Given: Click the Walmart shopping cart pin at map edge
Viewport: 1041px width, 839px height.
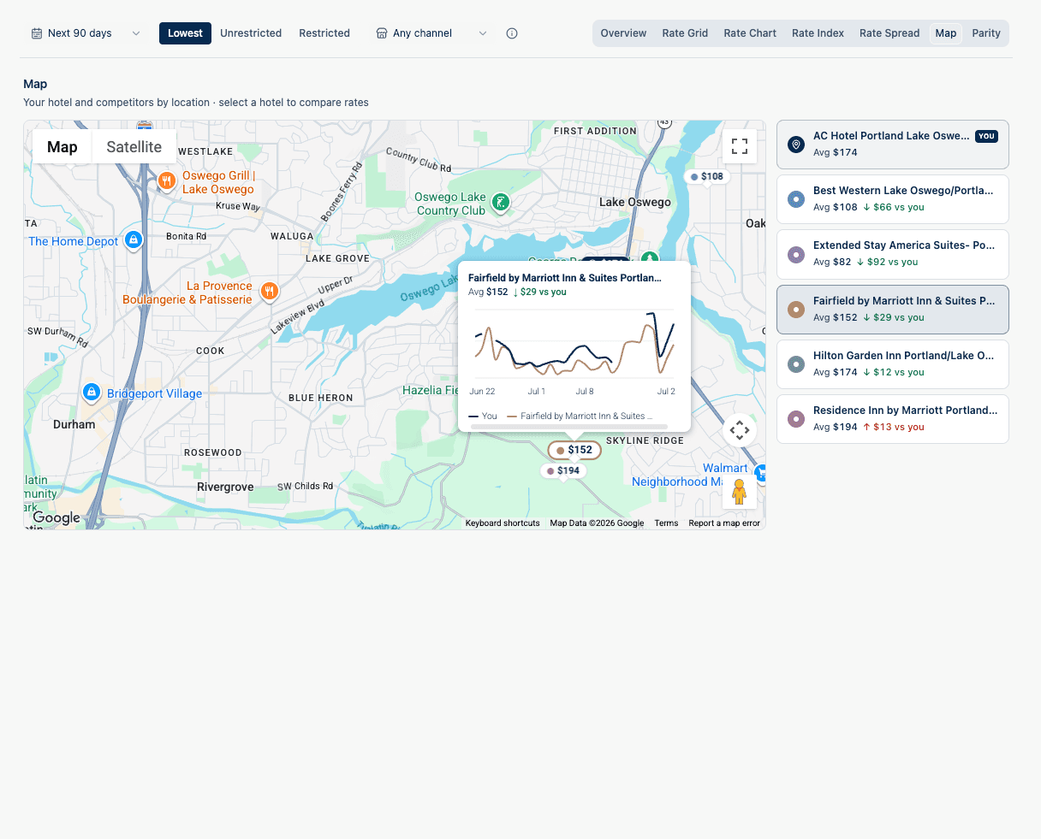Looking at the screenshot, I should [760, 473].
